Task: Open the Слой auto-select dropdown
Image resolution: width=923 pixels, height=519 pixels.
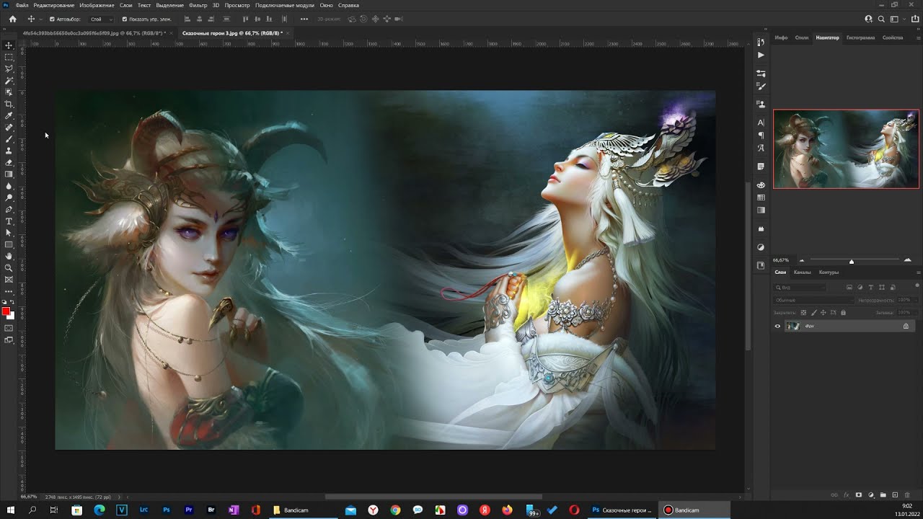Action: (102, 19)
